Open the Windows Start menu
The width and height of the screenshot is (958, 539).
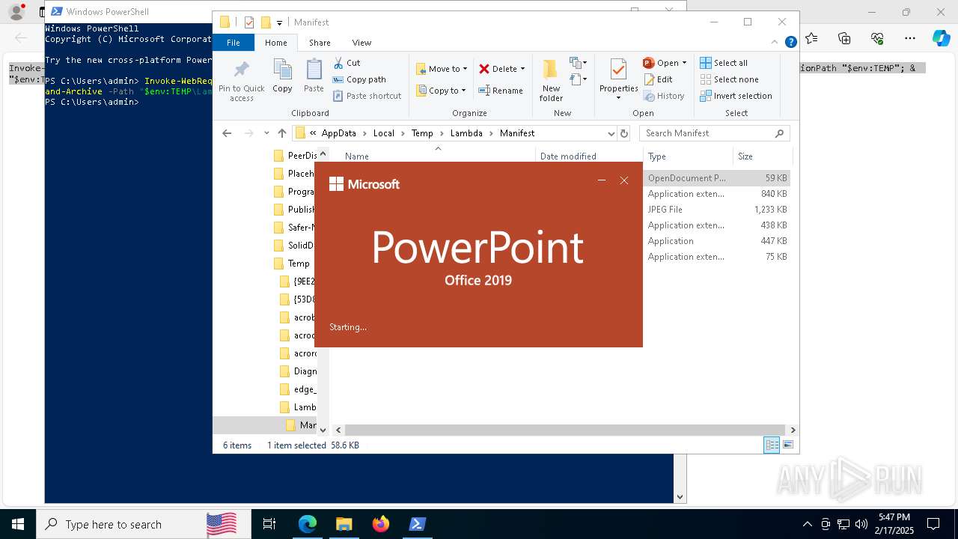tap(18, 524)
